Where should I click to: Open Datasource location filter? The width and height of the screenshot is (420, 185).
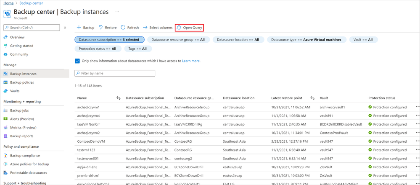click(x=238, y=40)
